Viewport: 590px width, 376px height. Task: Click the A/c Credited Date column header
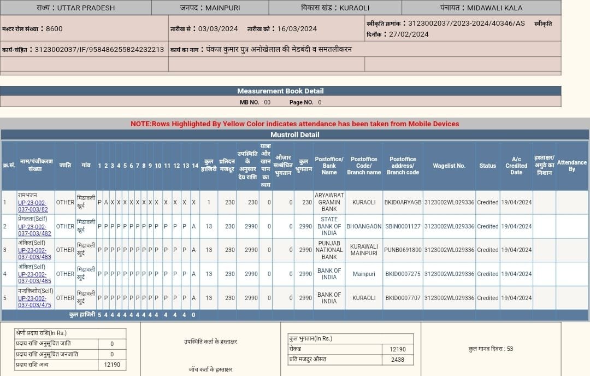click(516, 166)
